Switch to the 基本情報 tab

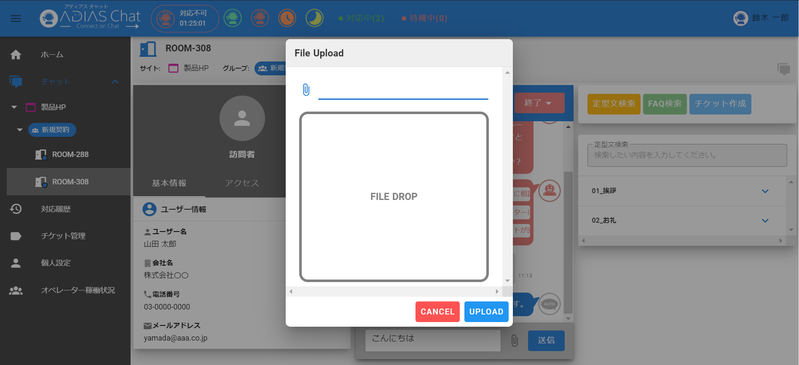coord(169,183)
